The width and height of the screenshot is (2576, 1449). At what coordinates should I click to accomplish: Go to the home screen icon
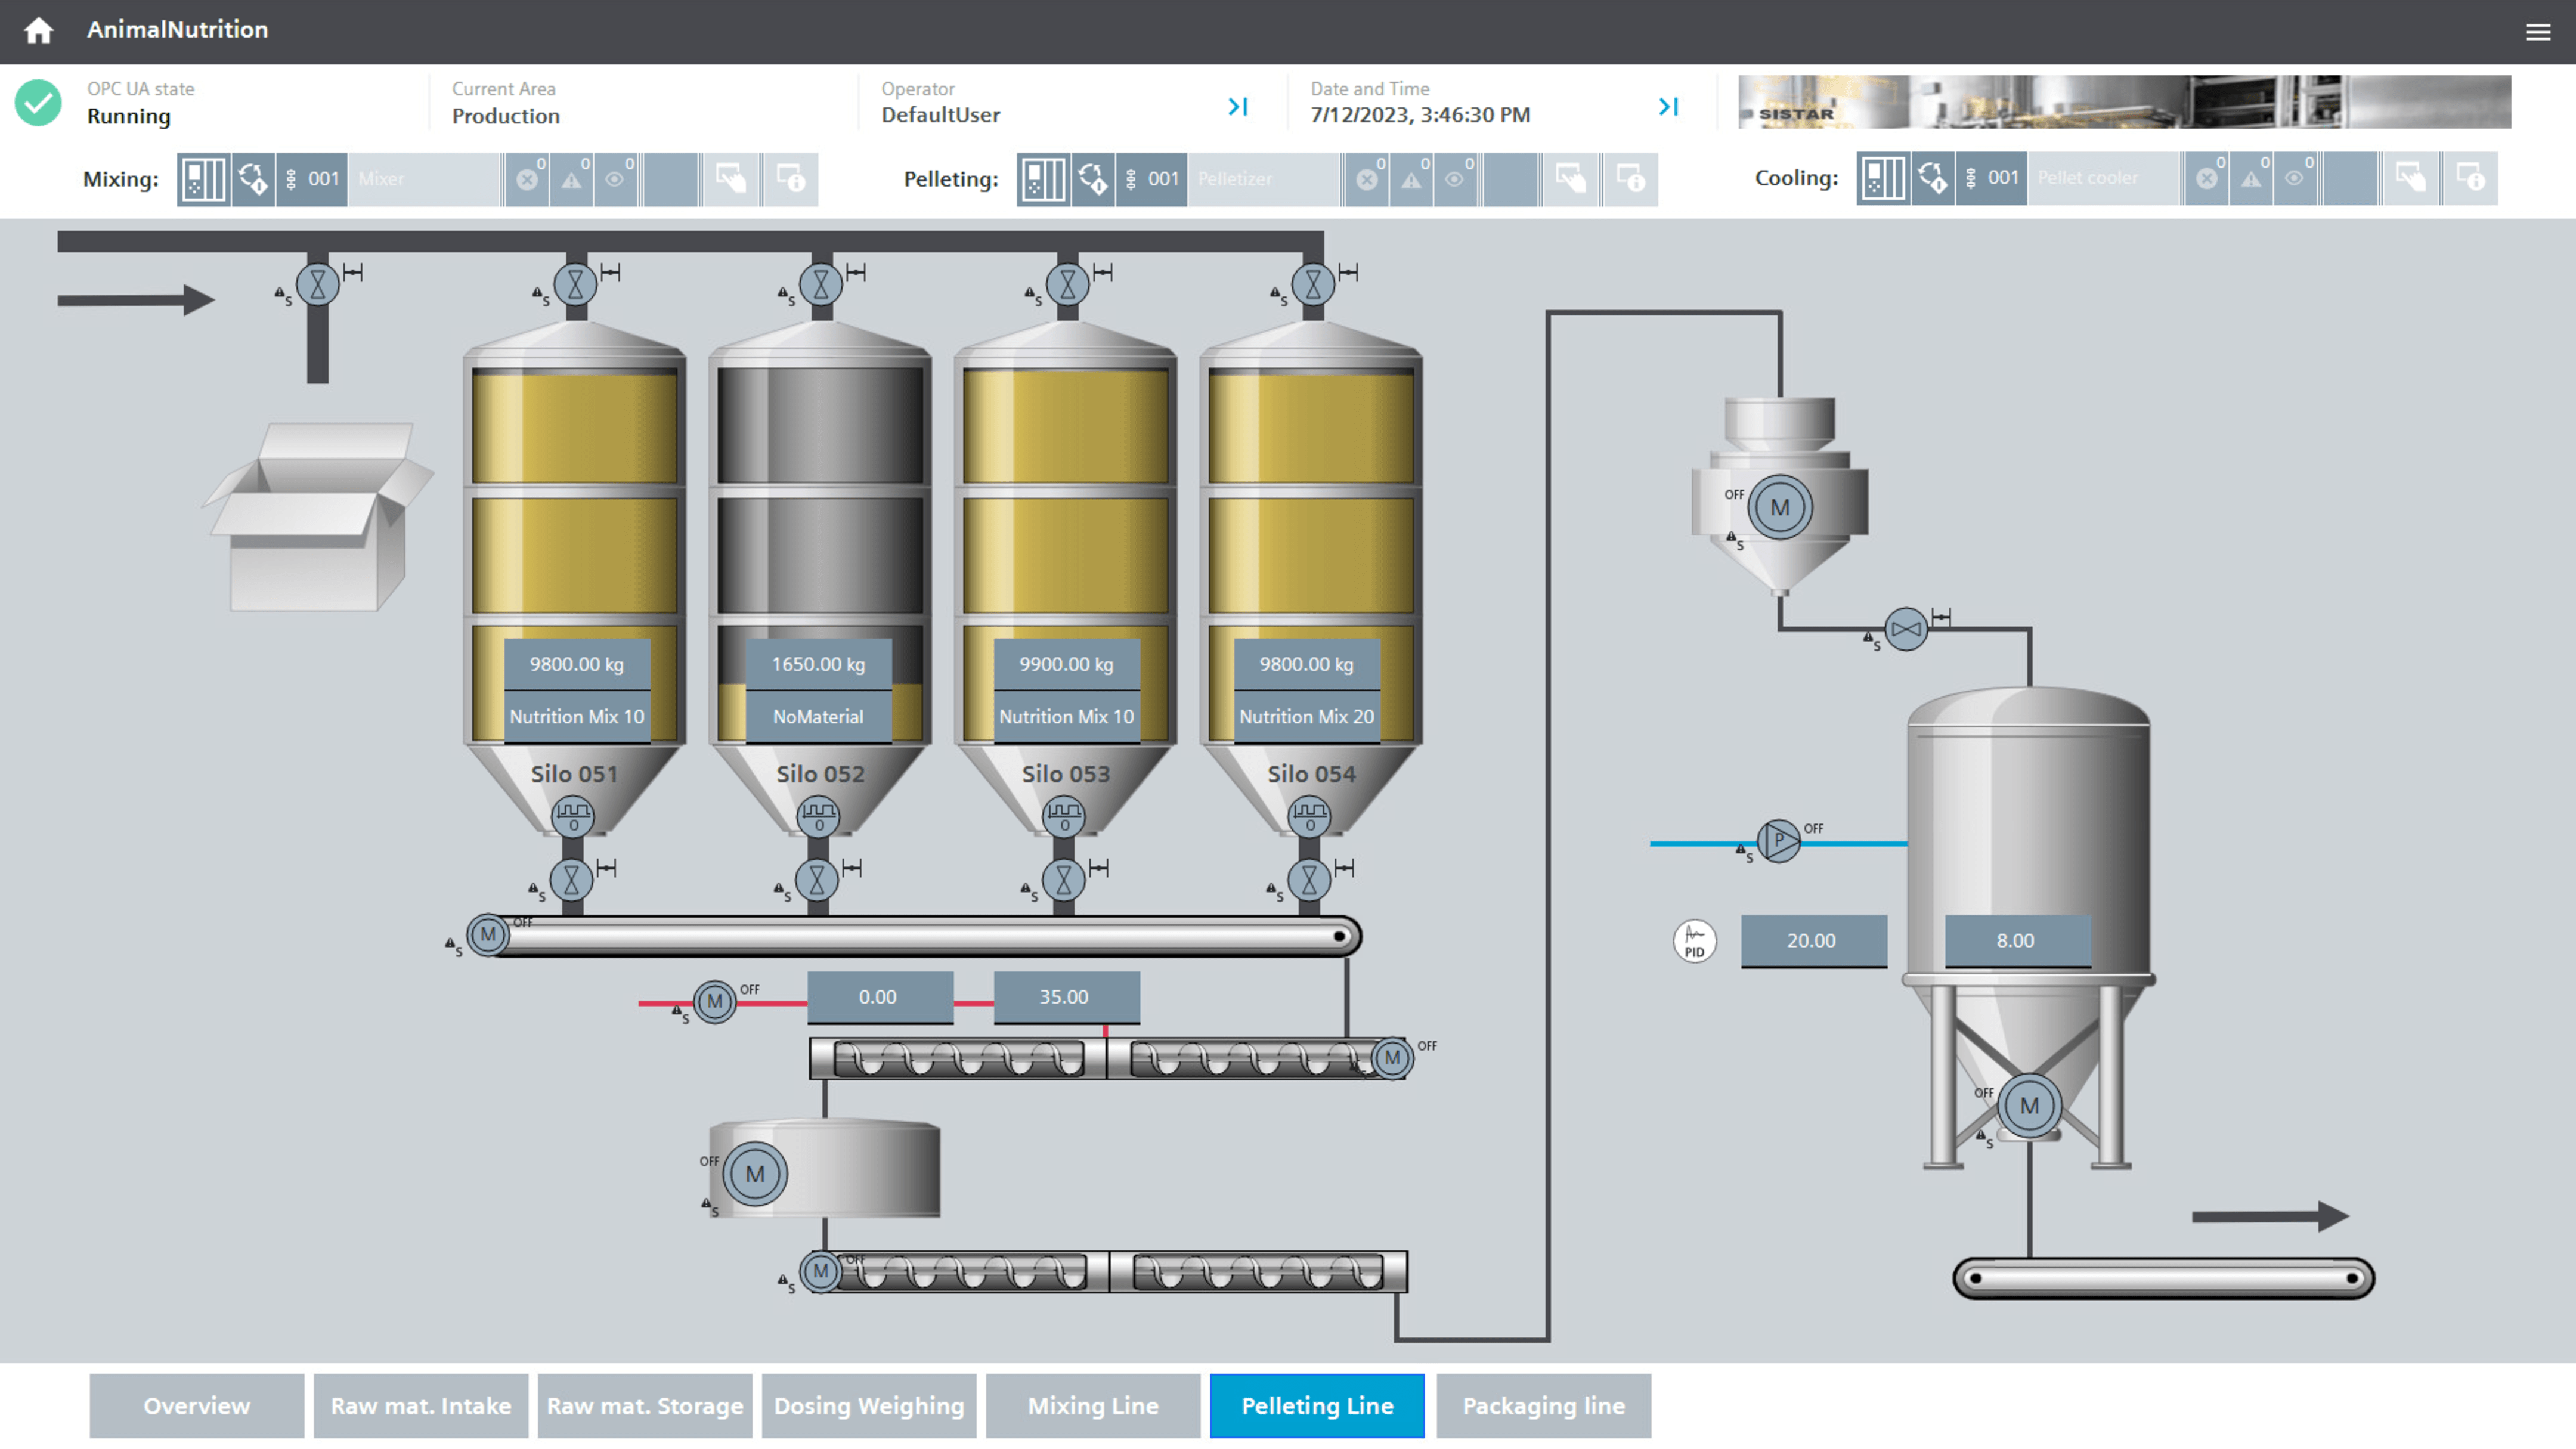38,30
